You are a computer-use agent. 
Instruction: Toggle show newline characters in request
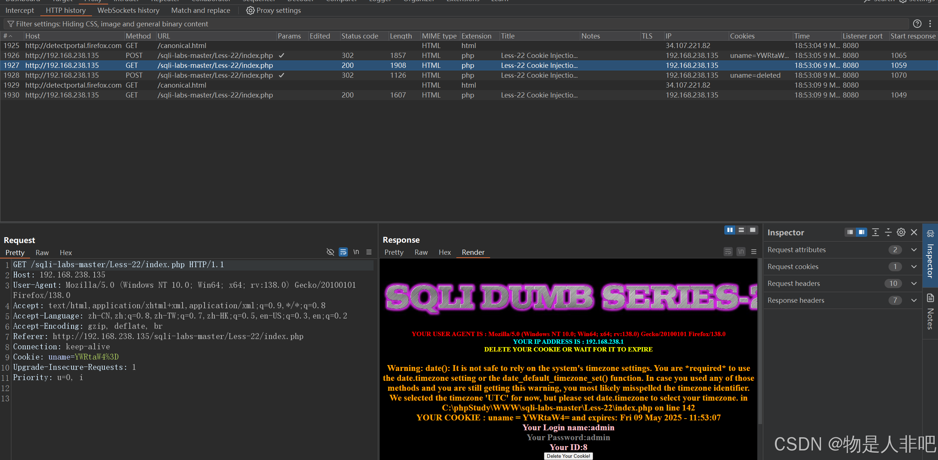click(x=356, y=252)
